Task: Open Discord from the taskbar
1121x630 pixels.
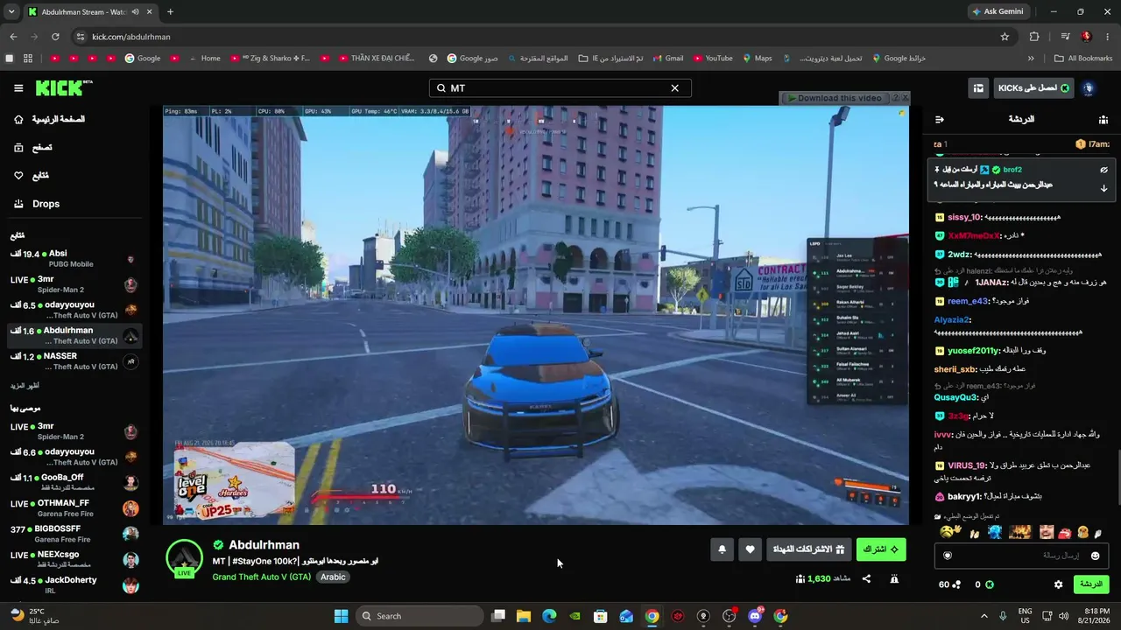Action: point(755,616)
